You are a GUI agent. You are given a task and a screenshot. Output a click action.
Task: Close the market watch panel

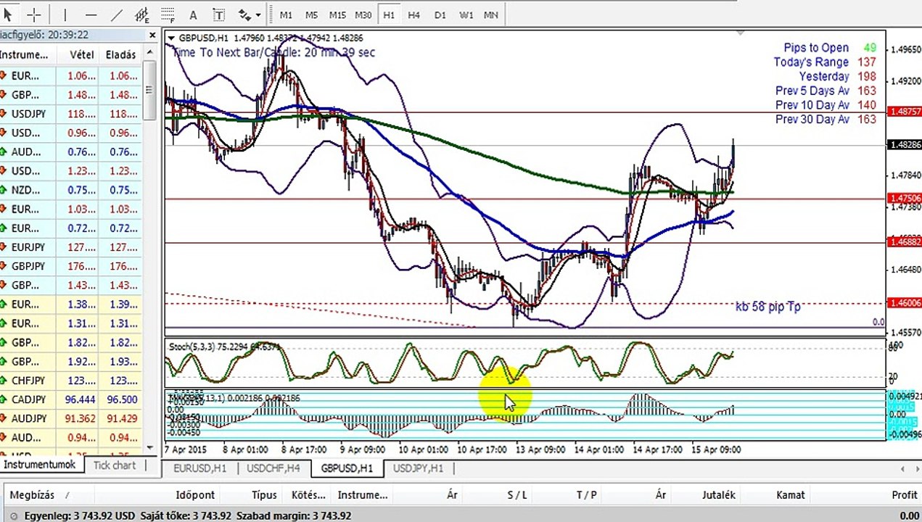152,34
